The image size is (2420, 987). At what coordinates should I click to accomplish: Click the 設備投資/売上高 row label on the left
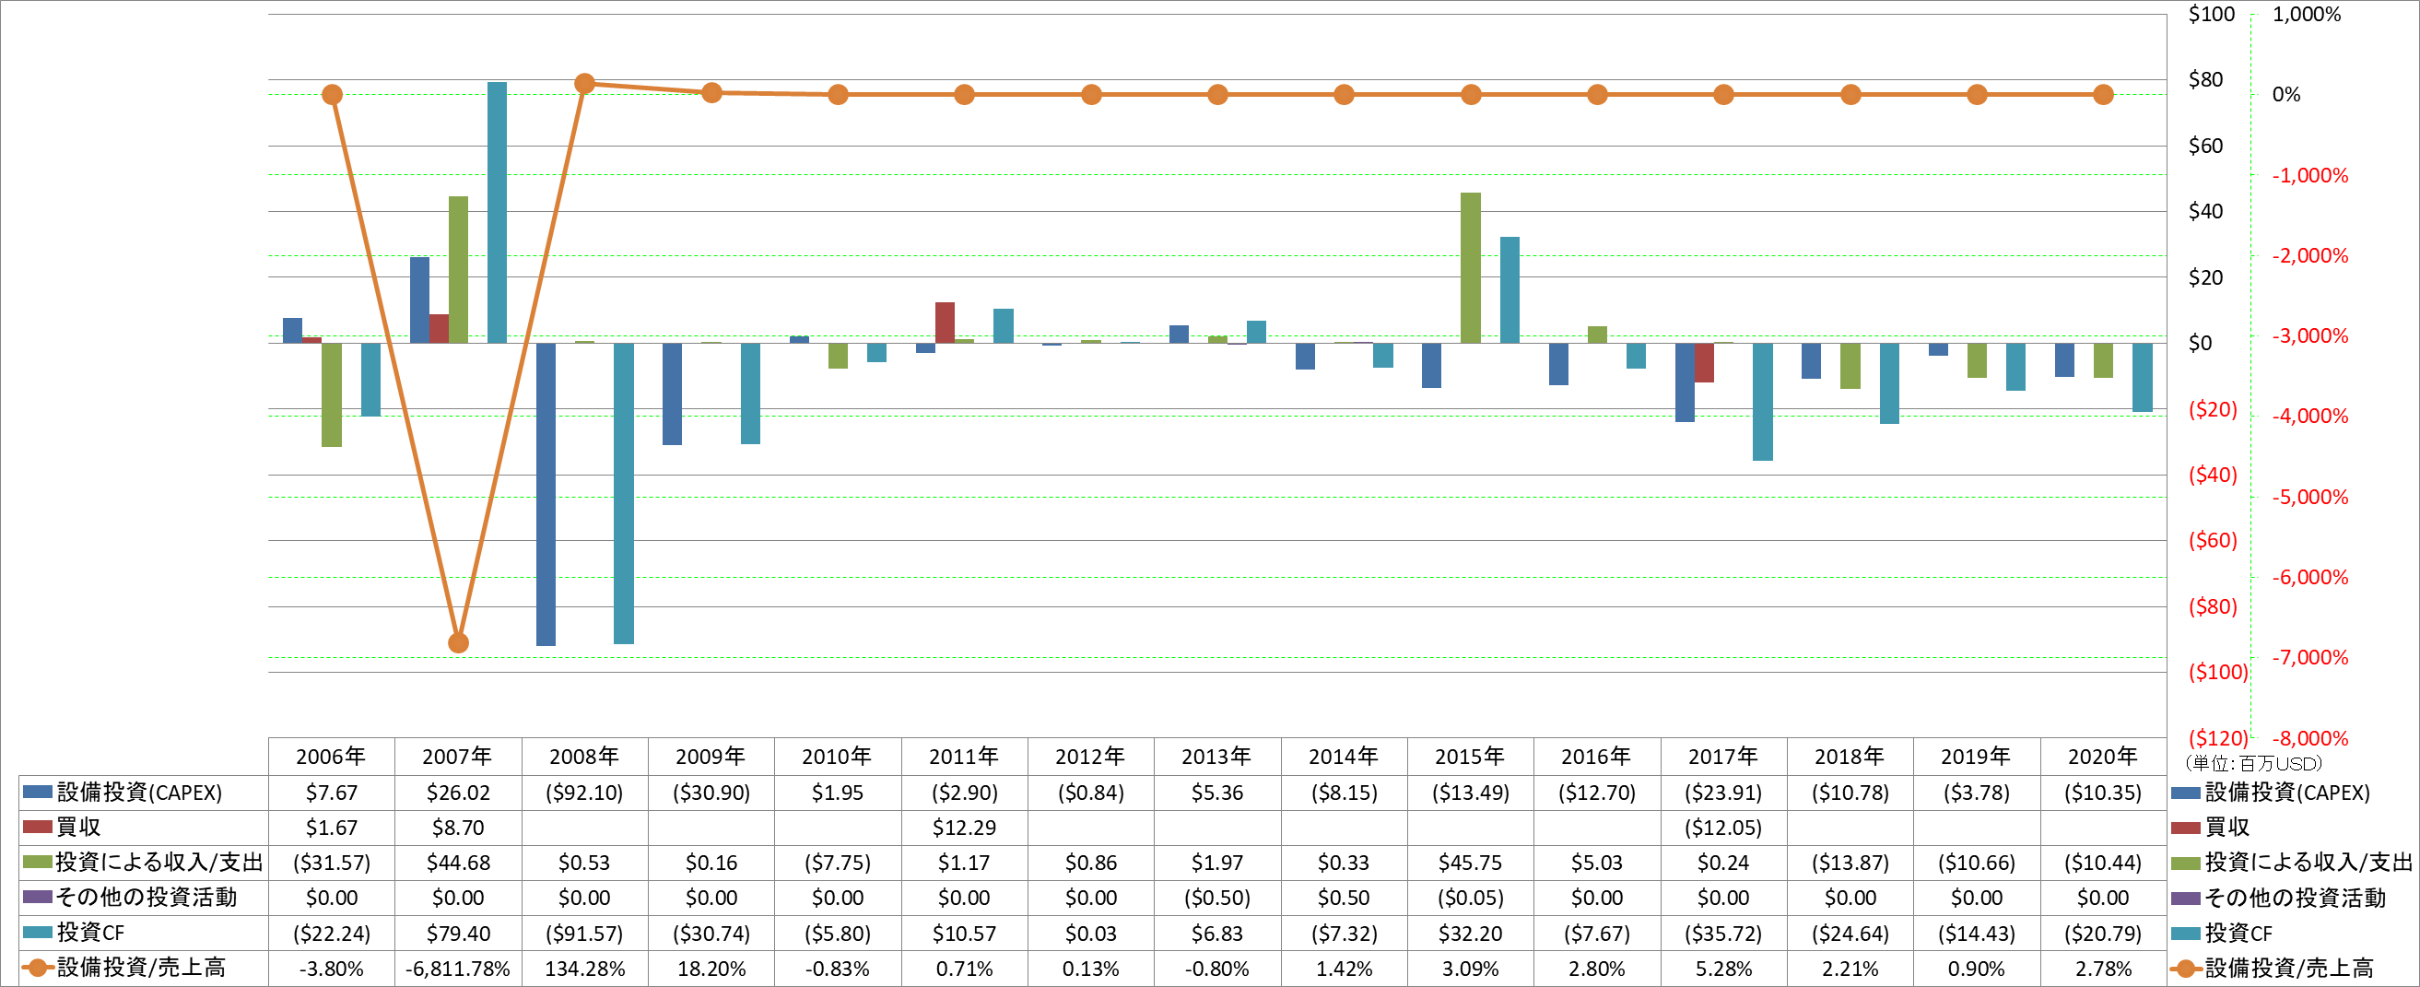pyautogui.click(x=141, y=969)
